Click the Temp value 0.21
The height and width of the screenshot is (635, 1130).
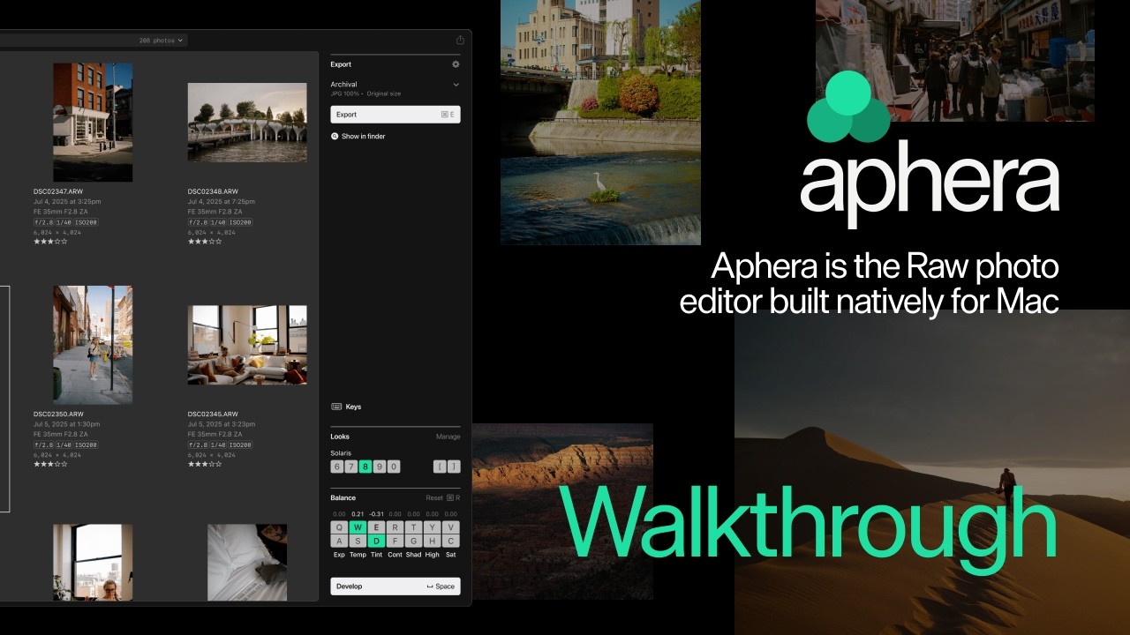tap(358, 513)
